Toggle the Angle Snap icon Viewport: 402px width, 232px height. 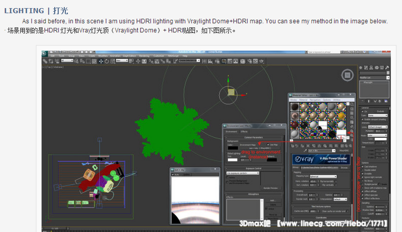pyautogui.click(x=157, y=61)
